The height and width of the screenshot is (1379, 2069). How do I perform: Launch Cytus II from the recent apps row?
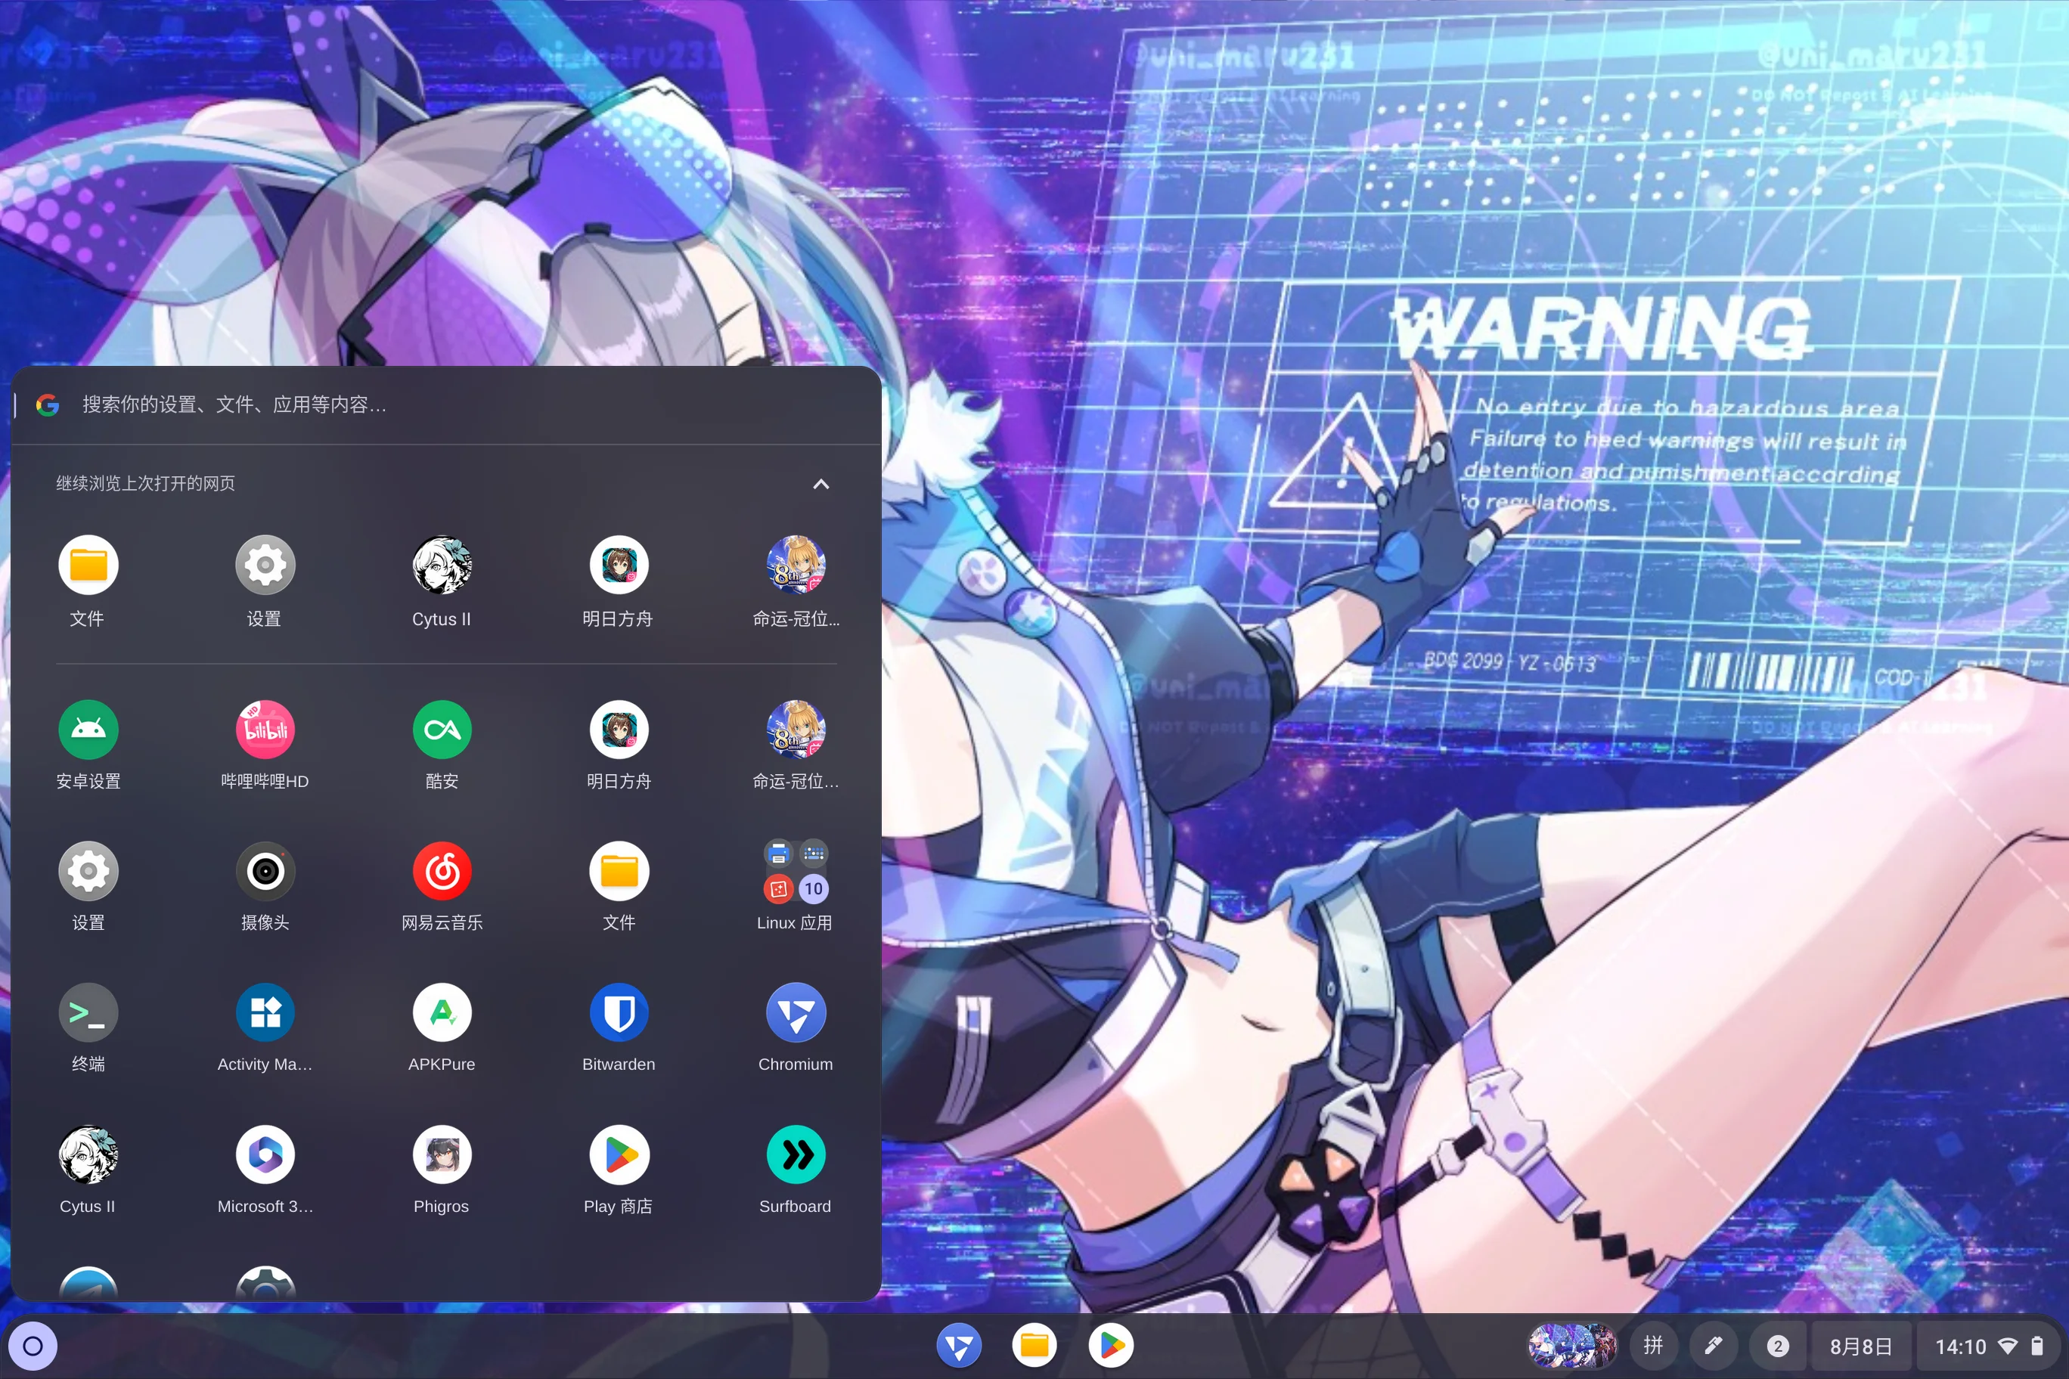coord(442,565)
